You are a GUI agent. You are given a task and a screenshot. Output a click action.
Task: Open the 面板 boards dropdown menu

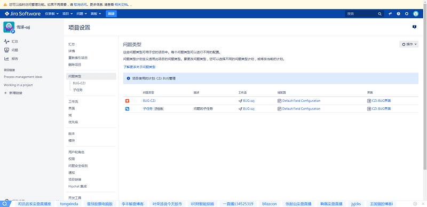pyautogui.click(x=96, y=14)
